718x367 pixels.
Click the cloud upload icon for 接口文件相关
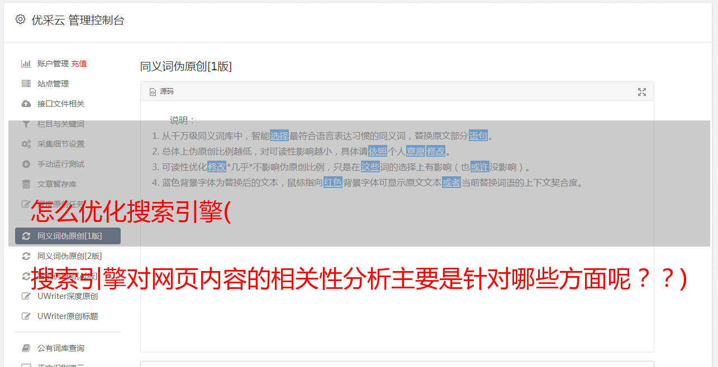coord(26,104)
